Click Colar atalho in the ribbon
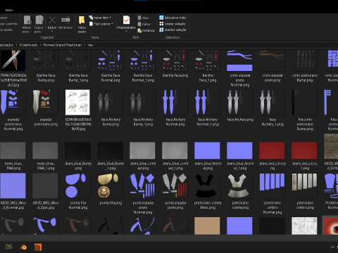 (6, 30)
